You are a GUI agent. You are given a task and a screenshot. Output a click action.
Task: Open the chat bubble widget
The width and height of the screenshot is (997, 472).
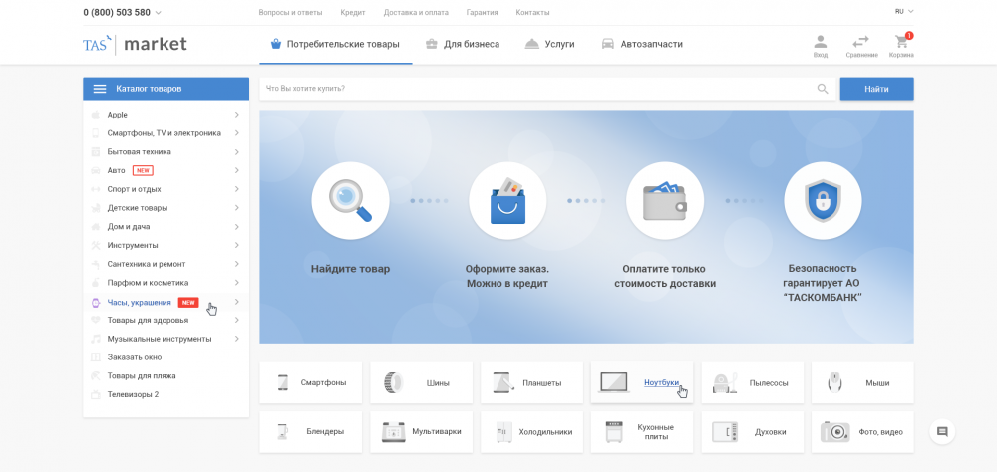click(942, 431)
